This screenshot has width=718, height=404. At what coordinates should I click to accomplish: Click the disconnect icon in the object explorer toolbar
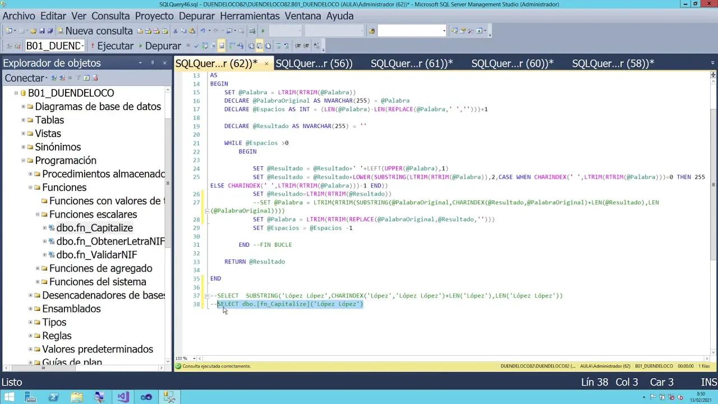point(62,78)
